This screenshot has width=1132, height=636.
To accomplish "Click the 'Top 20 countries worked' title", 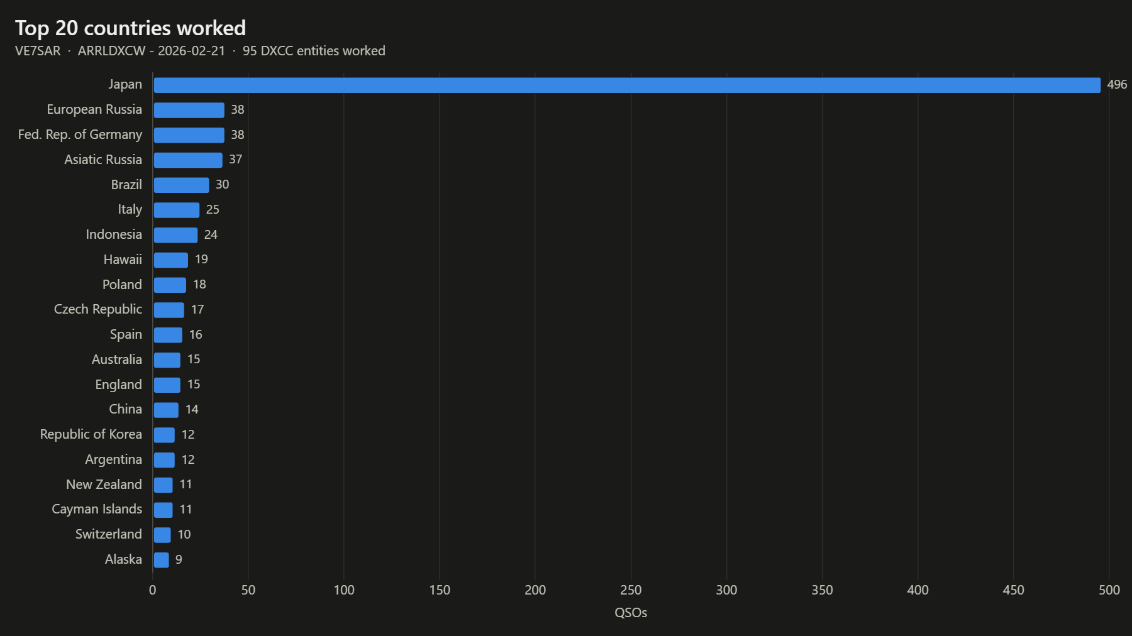I will coord(130,28).
